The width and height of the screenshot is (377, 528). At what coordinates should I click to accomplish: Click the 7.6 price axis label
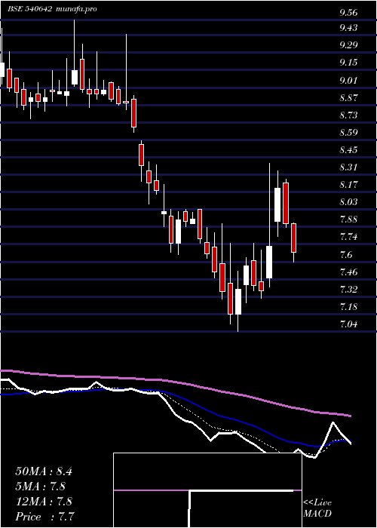coord(345,255)
